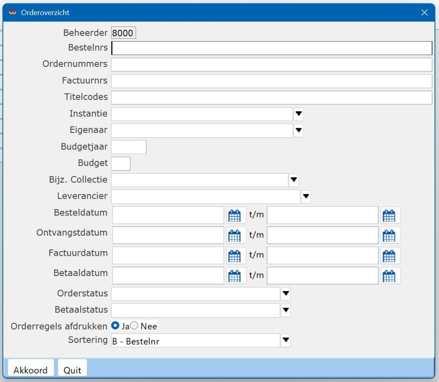Close the Orderoverzicht window
Screen dimensions: 439x382
coord(424,12)
